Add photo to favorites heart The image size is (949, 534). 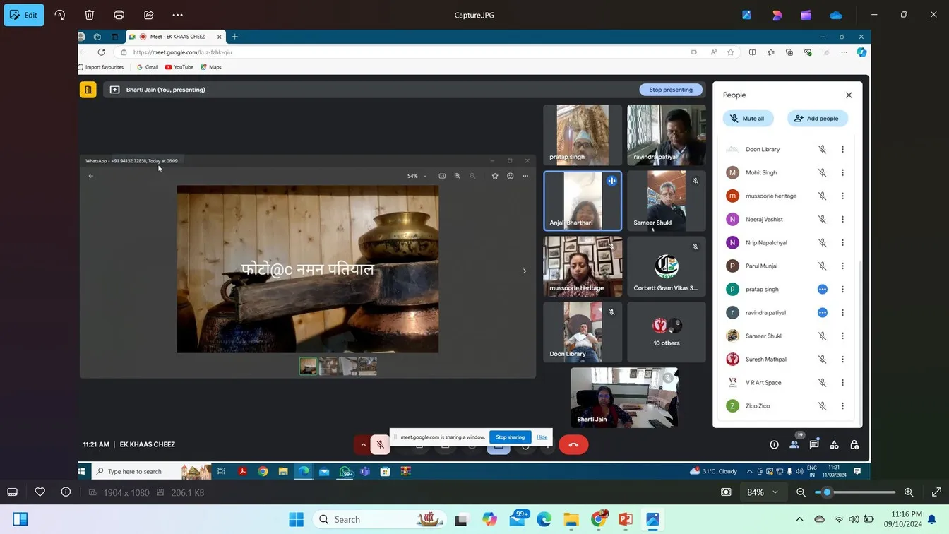coord(40,492)
